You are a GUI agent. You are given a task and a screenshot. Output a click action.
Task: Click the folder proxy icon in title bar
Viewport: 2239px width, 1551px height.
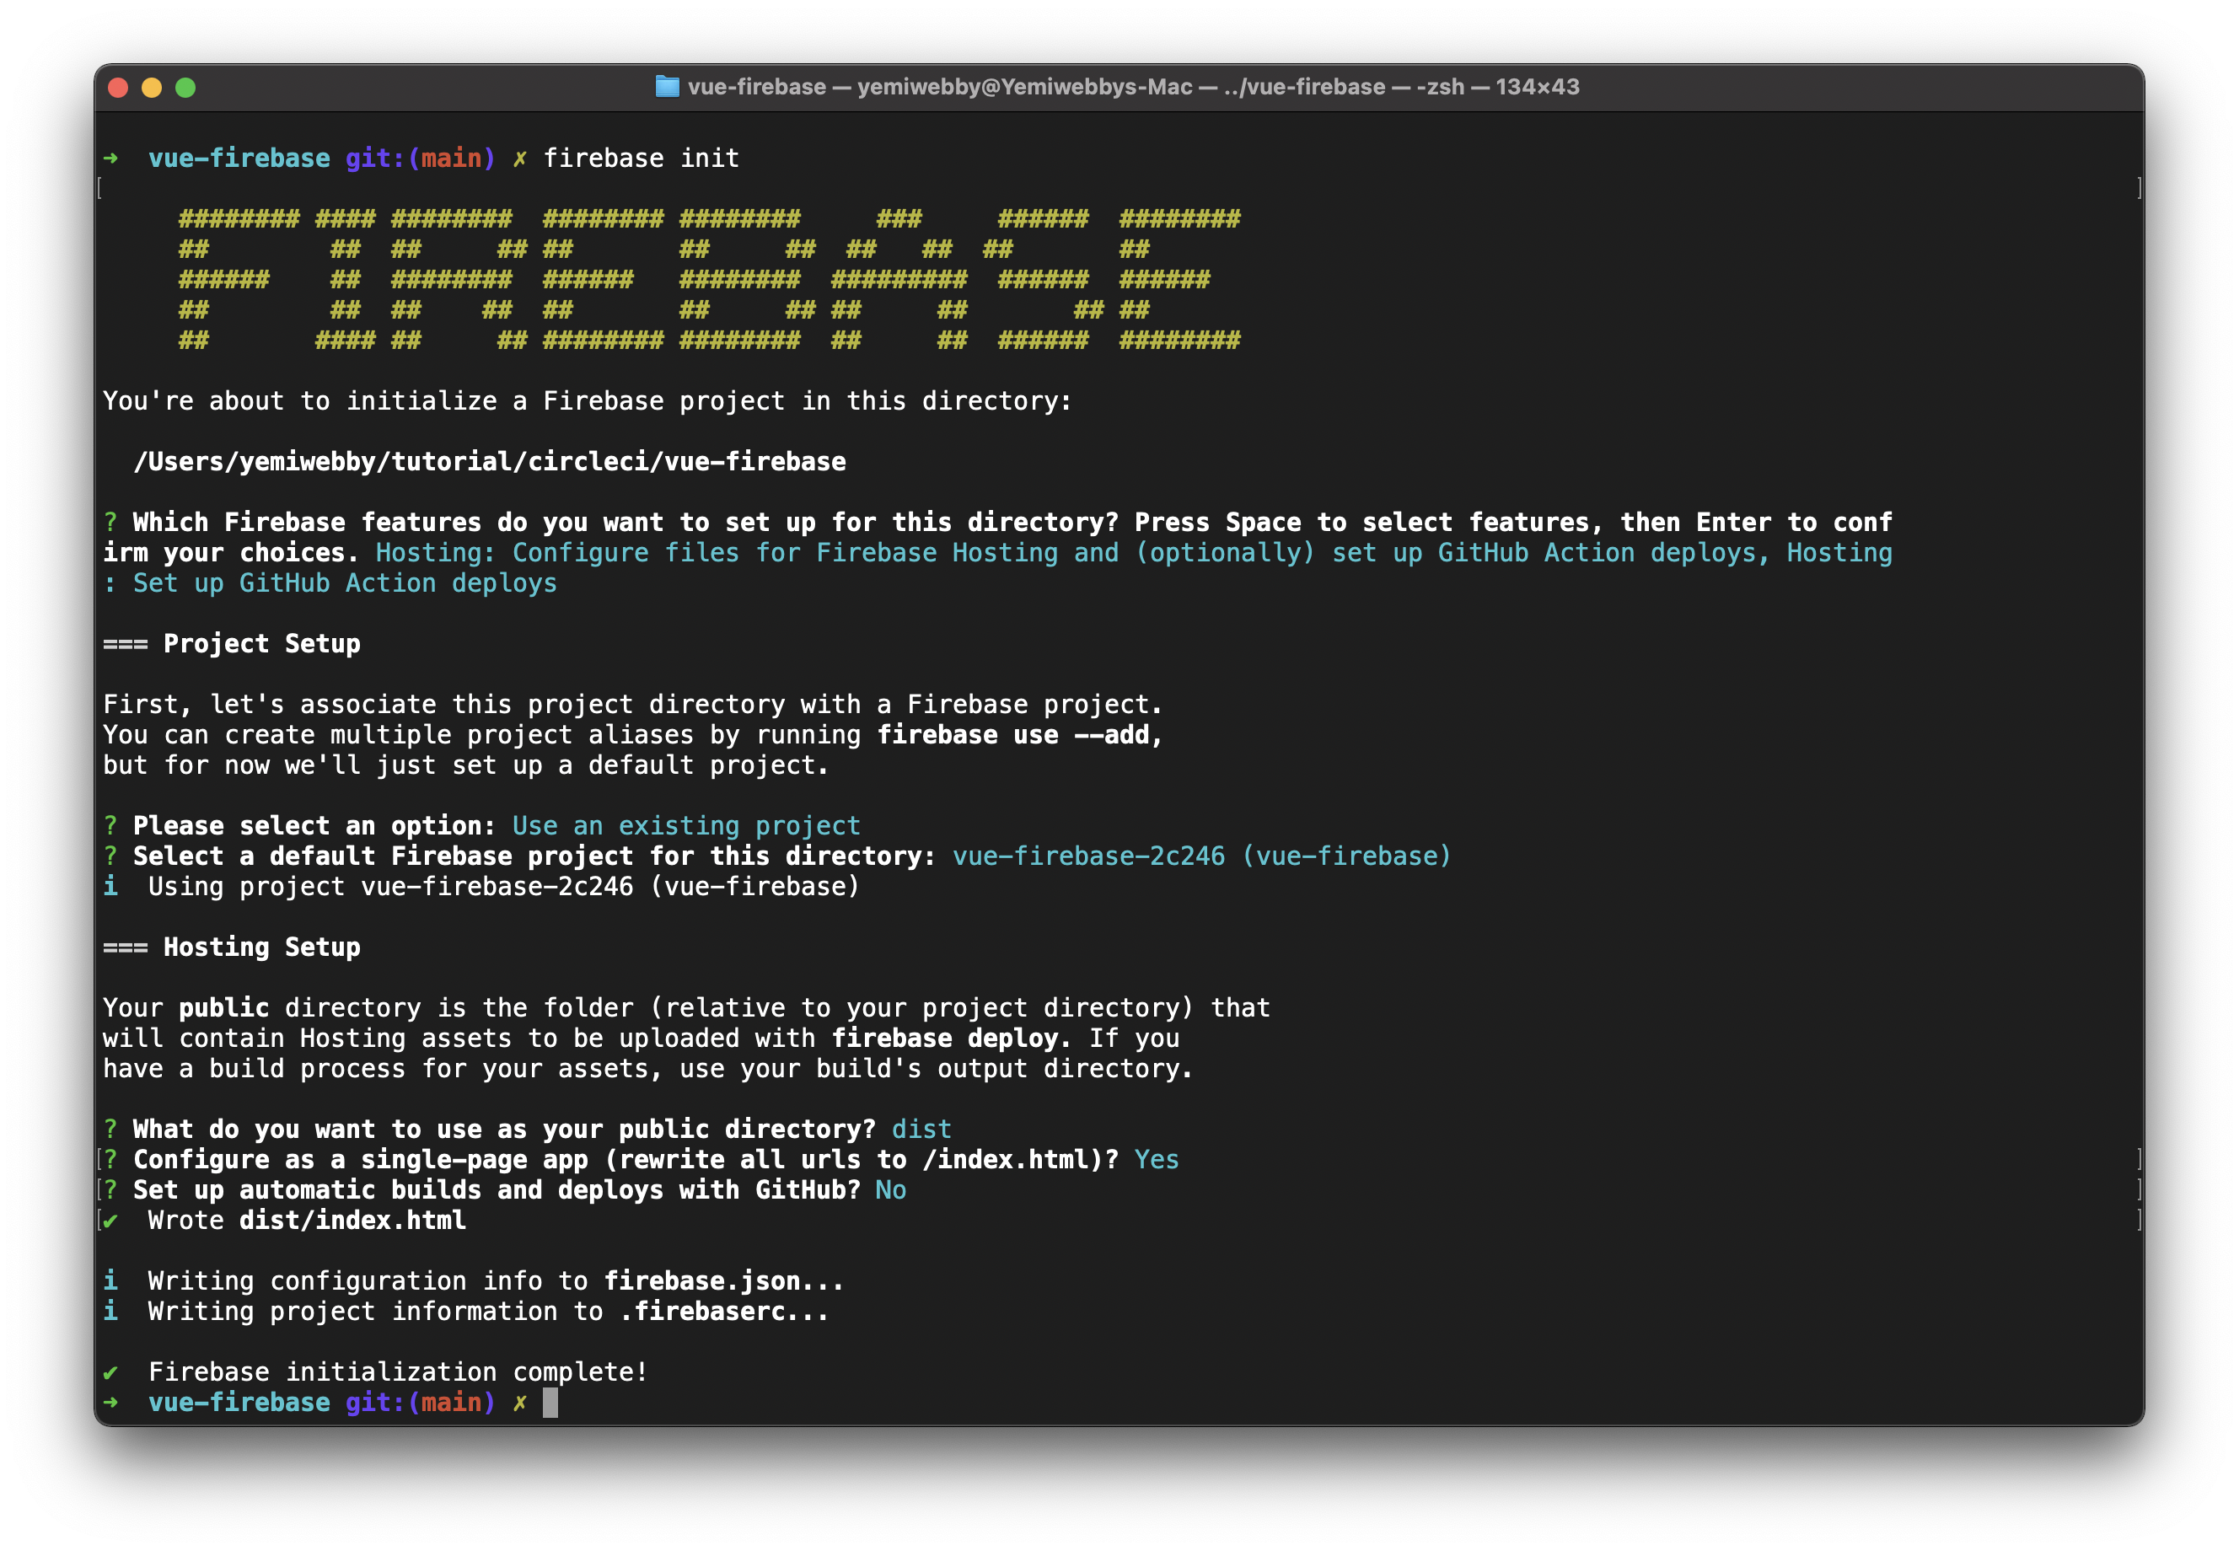[x=667, y=87]
